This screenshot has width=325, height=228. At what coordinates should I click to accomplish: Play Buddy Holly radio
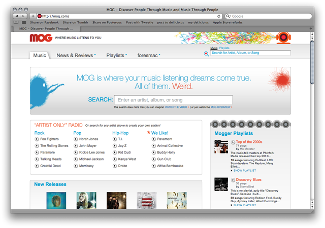(x=153, y=153)
